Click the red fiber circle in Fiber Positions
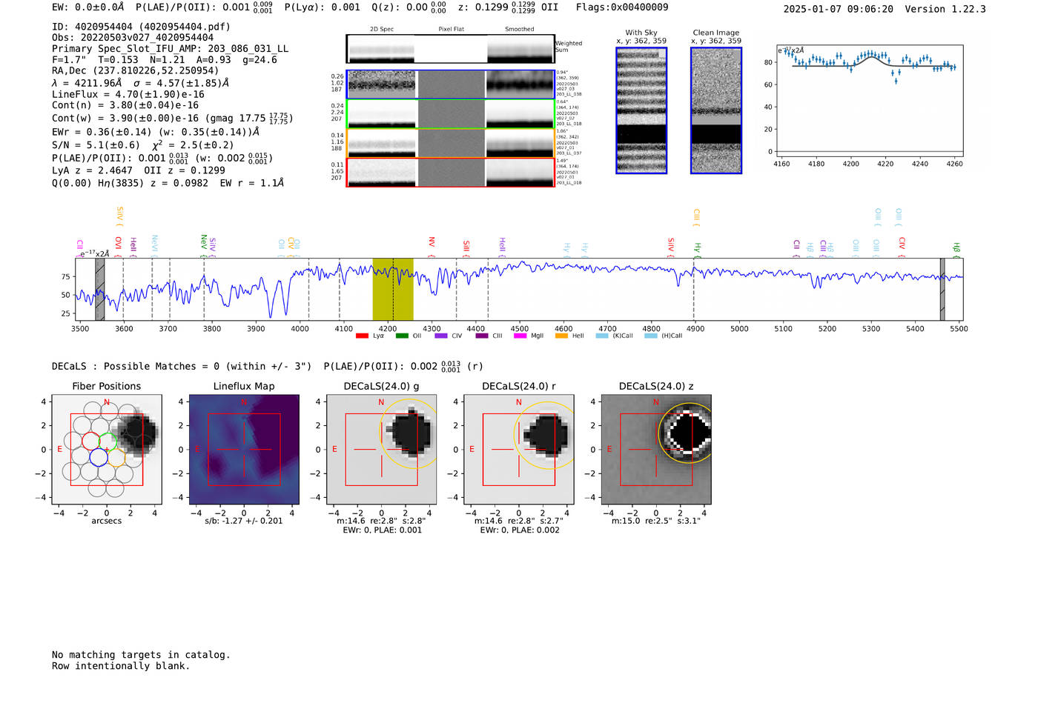Image resolution: width=1038 pixels, height=706 pixels. [x=90, y=441]
